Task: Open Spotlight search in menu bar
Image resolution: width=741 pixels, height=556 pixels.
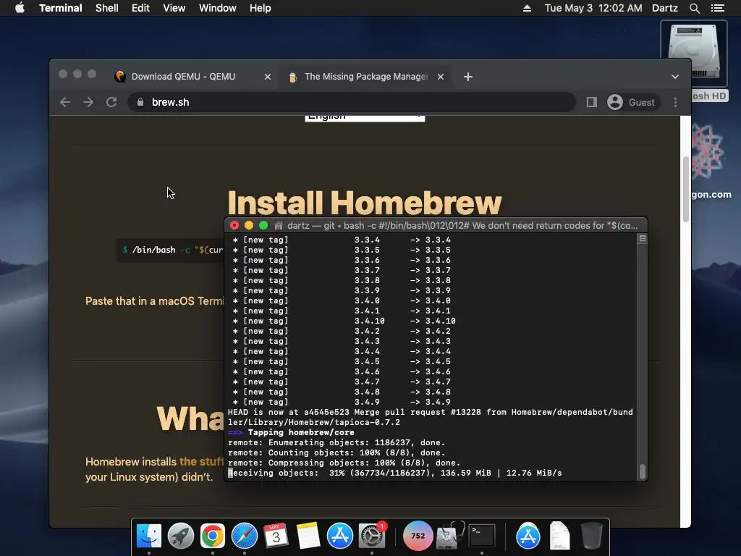Action: click(694, 8)
